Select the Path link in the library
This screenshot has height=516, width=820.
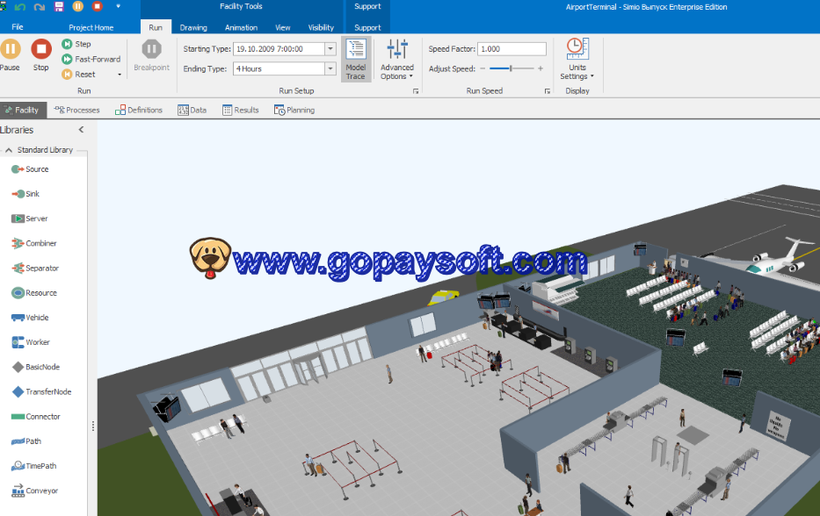[26, 441]
